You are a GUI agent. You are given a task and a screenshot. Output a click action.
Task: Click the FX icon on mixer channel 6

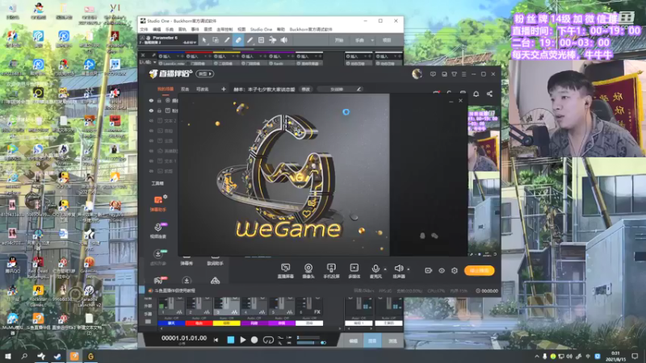tap(317, 312)
